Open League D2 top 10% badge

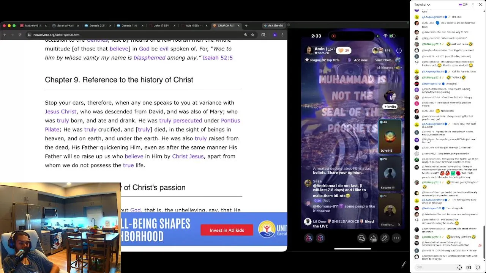pos(323,60)
